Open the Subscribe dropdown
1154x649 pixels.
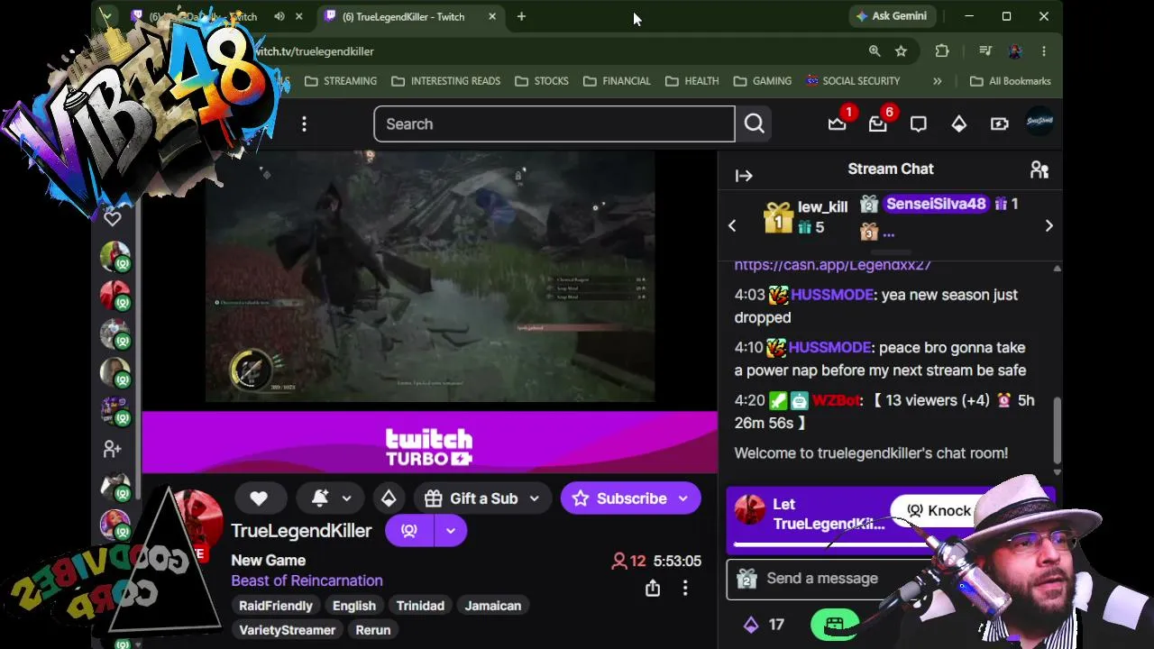tap(683, 498)
